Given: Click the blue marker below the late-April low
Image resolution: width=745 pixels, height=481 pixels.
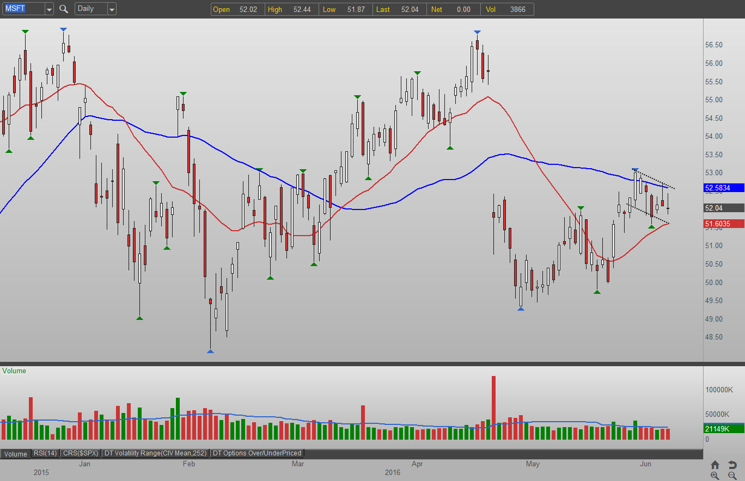Looking at the screenshot, I should [521, 309].
